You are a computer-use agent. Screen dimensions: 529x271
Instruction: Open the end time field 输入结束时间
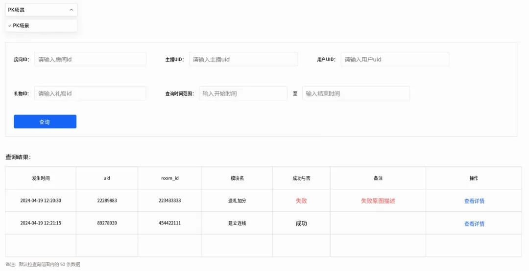[x=356, y=93]
